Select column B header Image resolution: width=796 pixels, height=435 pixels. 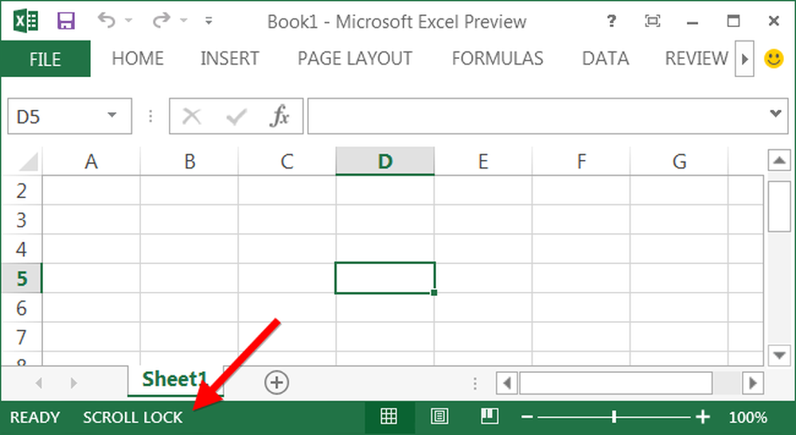point(189,161)
